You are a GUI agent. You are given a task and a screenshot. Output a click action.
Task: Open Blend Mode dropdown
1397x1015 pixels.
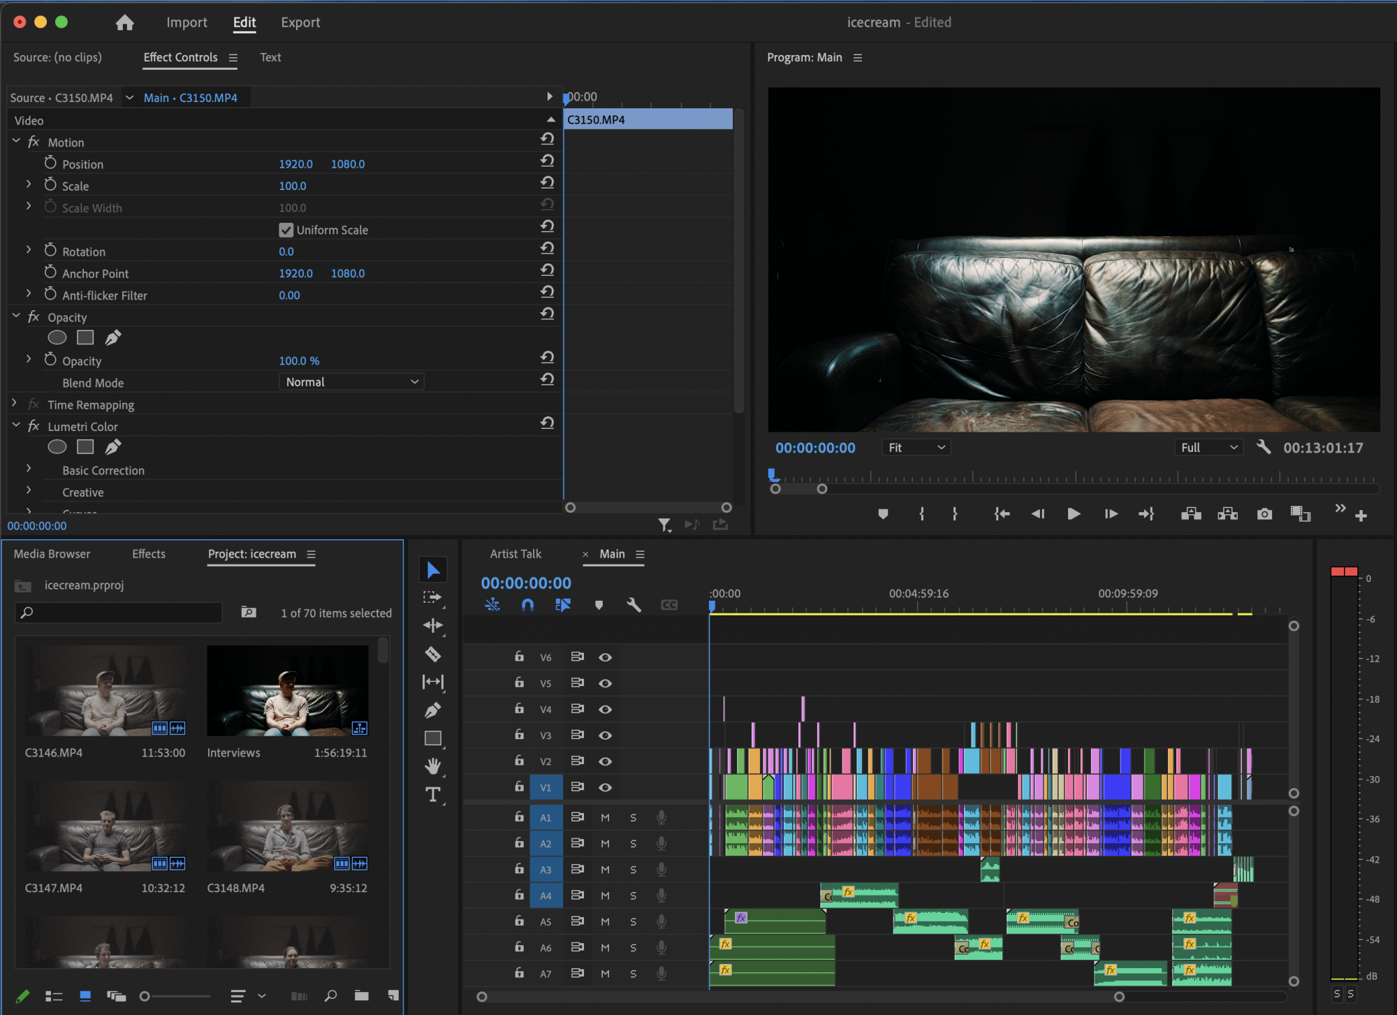pyautogui.click(x=352, y=382)
